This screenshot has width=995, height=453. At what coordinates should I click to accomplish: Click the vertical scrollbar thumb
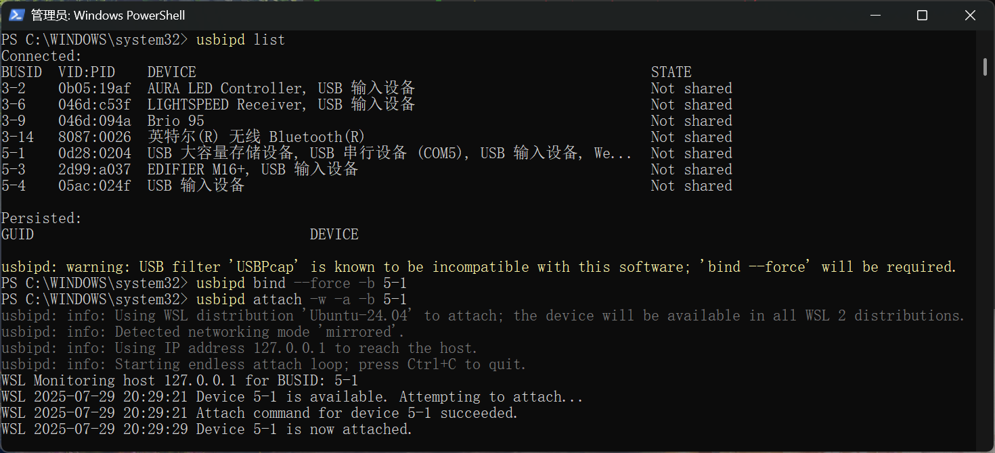pyautogui.click(x=986, y=67)
